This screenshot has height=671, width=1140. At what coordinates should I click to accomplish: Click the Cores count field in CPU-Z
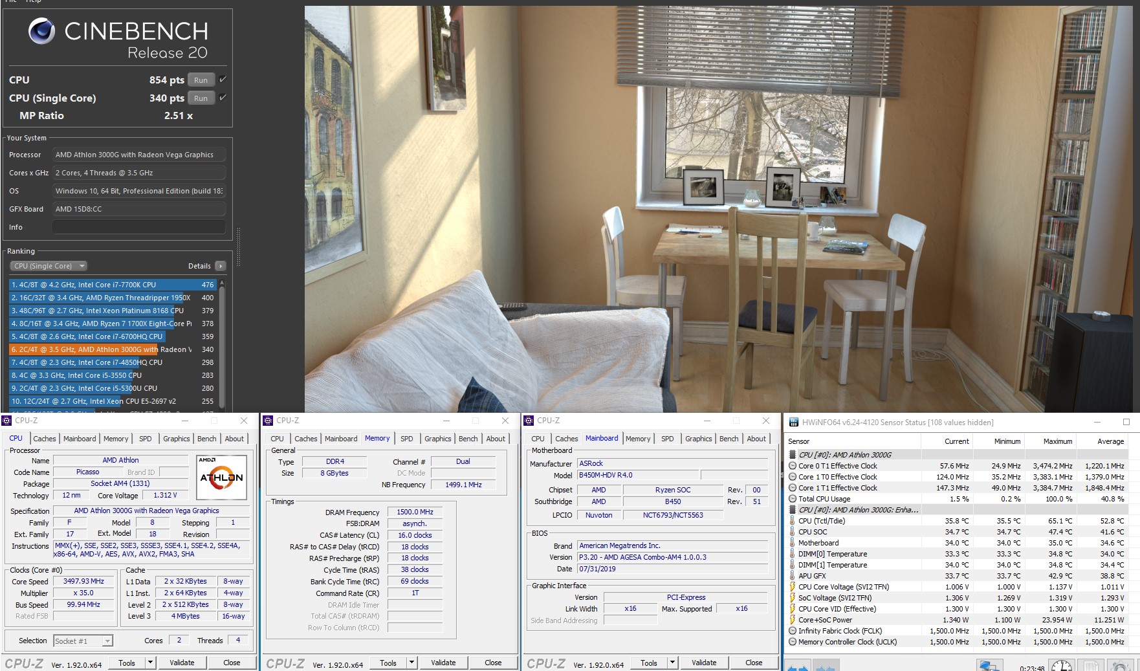tap(179, 640)
